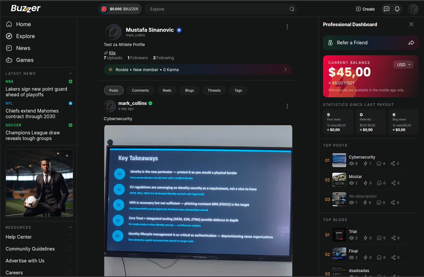Open the Games section in sidebar

20,60
